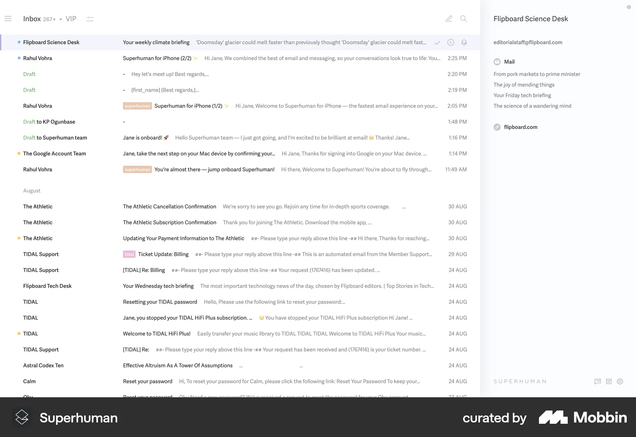Open search with the magnifier icon
The image size is (636, 437).
(463, 19)
